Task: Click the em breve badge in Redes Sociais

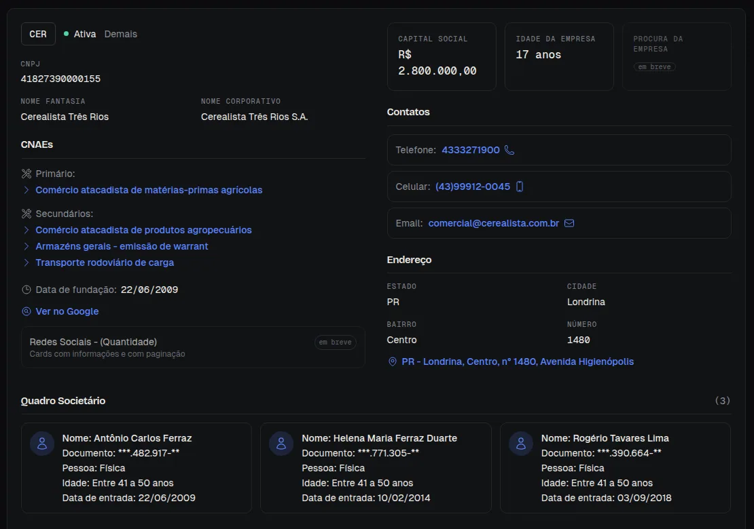Action: (335, 342)
